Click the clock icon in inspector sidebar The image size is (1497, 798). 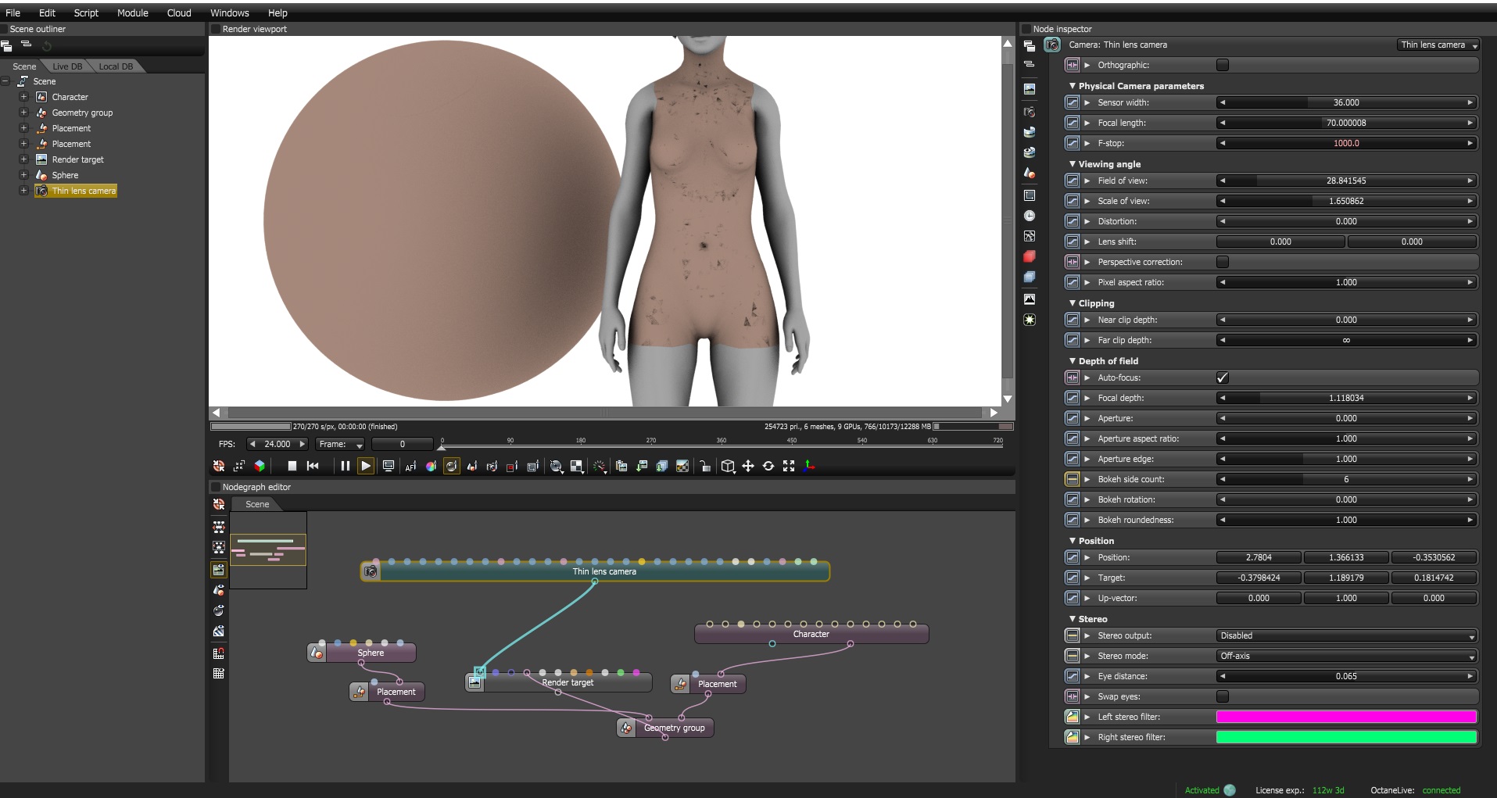pos(1030,216)
